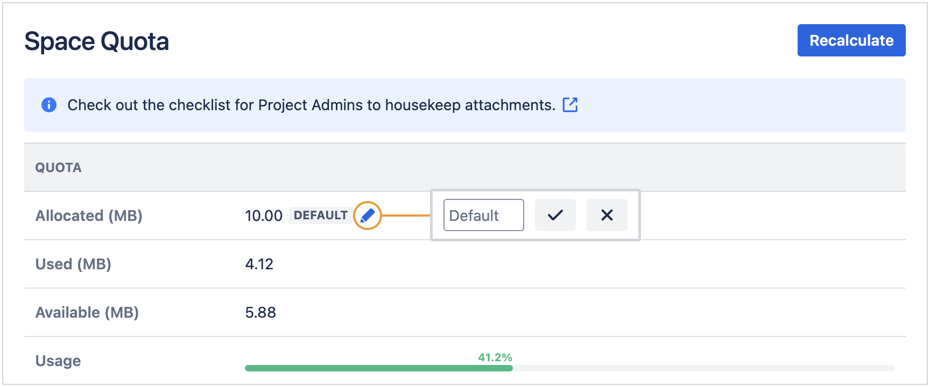Viewport: 930px width, 387px height.
Task: Click the Usage row label
Action: 58,361
